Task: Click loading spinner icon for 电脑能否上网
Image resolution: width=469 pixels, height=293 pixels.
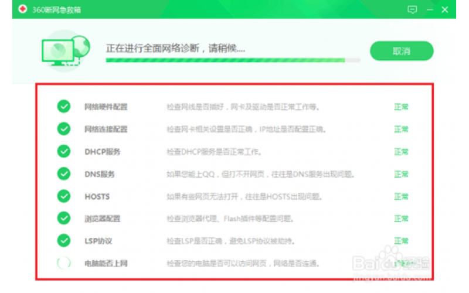Action: [64, 263]
